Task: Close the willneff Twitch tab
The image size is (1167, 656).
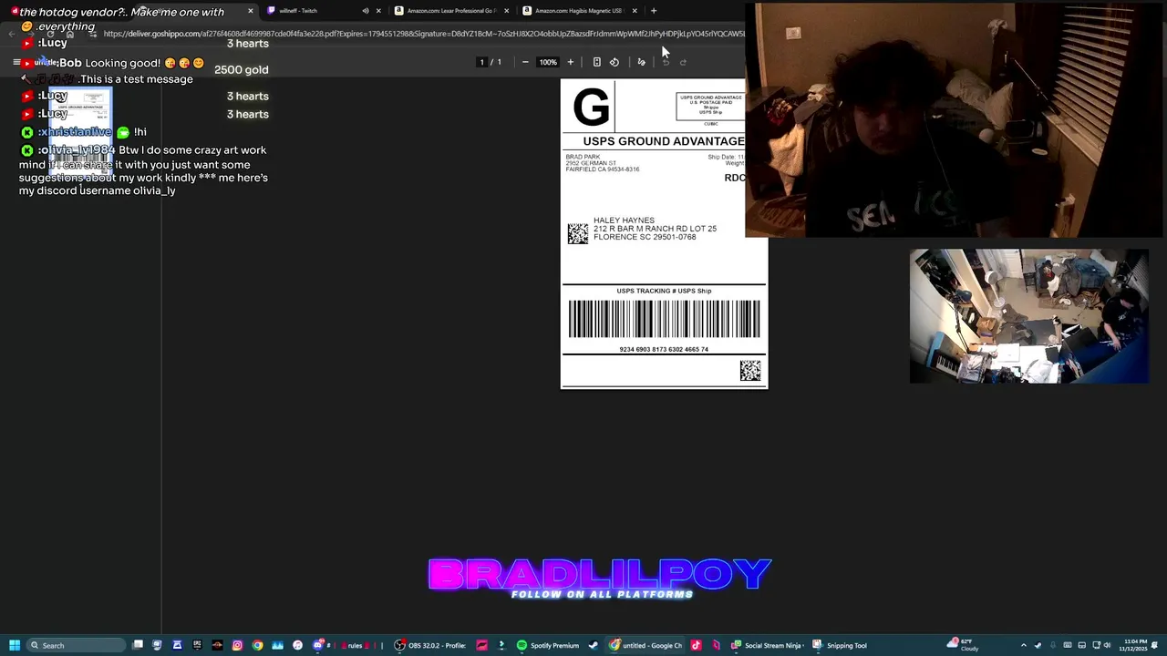Action: click(x=378, y=11)
